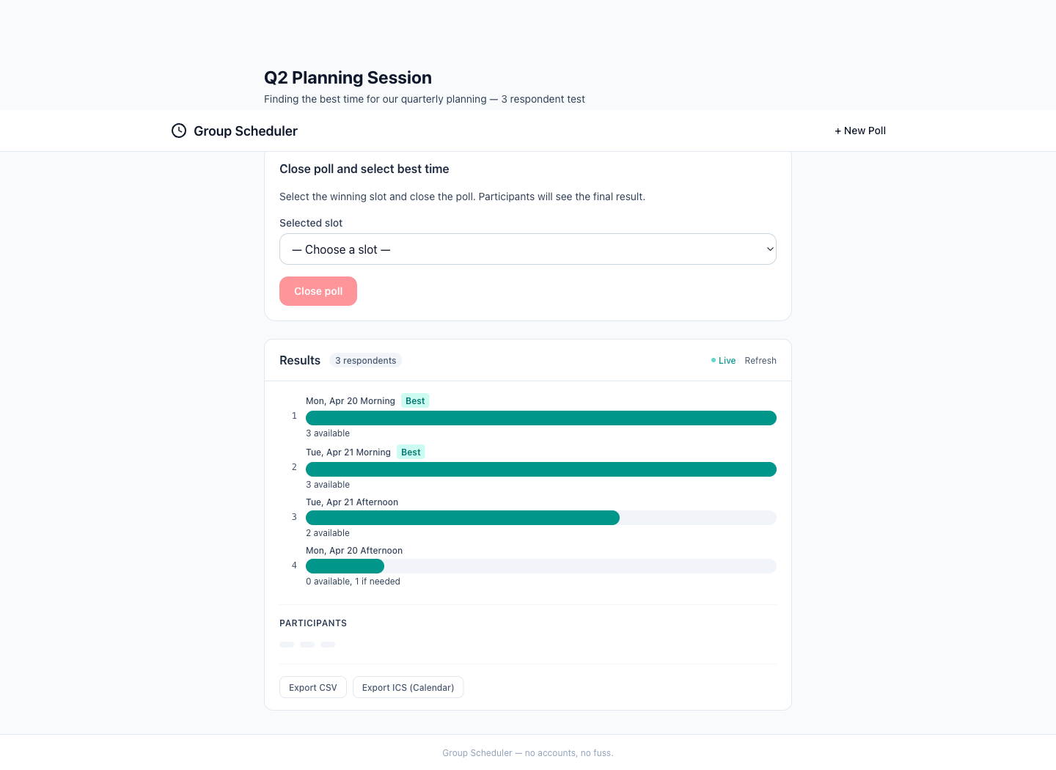The width and height of the screenshot is (1056, 770).
Task: Open the Choose a slot dropdown
Action: click(527, 249)
